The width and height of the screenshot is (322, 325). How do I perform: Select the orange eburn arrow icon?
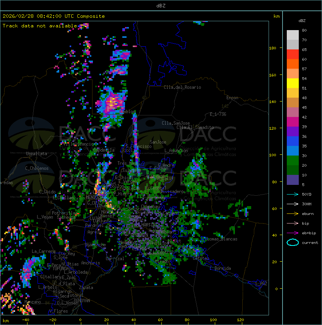point(293,213)
